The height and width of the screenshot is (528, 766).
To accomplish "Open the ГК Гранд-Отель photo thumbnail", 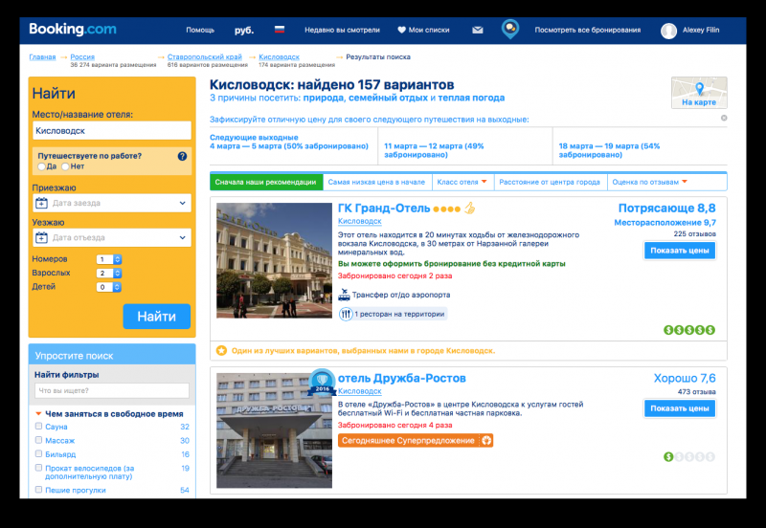I will pyautogui.click(x=274, y=260).
